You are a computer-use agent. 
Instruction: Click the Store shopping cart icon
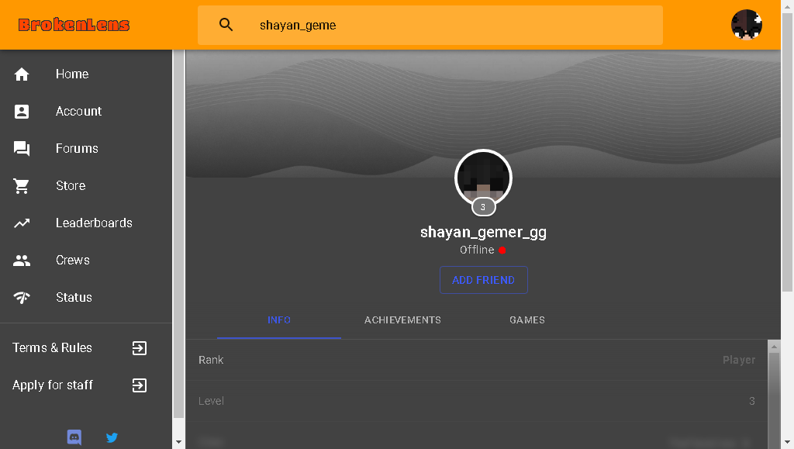pos(21,186)
